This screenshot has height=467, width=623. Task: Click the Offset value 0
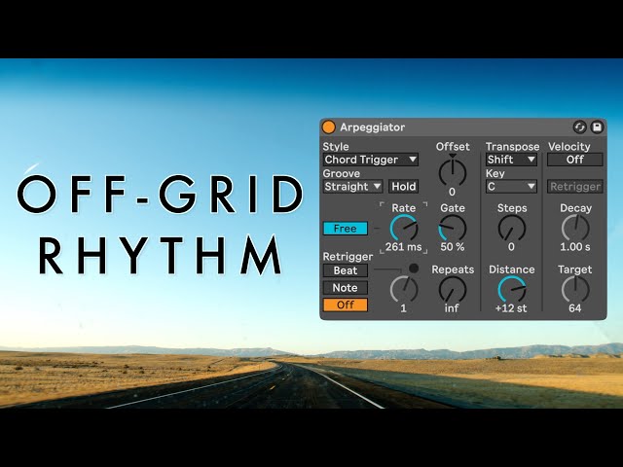pyautogui.click(x=452, y=192)
